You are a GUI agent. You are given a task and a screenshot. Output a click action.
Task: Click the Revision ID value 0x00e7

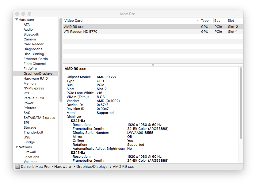coord(102,109)
